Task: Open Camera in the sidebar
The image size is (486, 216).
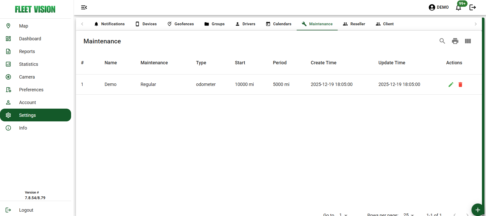Action: pyautogui.click(x=35, y=77)
